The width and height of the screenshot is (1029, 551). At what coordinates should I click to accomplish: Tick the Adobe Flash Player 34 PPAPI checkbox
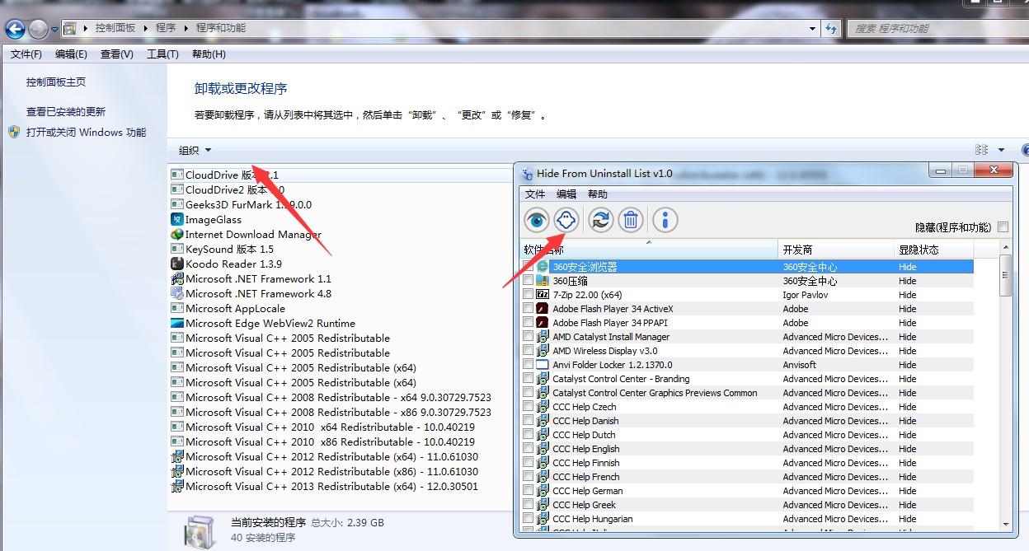click(529, 323)
